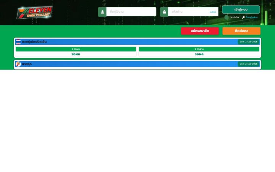275x172 pixels.
Task: Click the draw date badge in หวยหุ้นไทยปิดเย็น row
Action: click(x=249, y=42)
